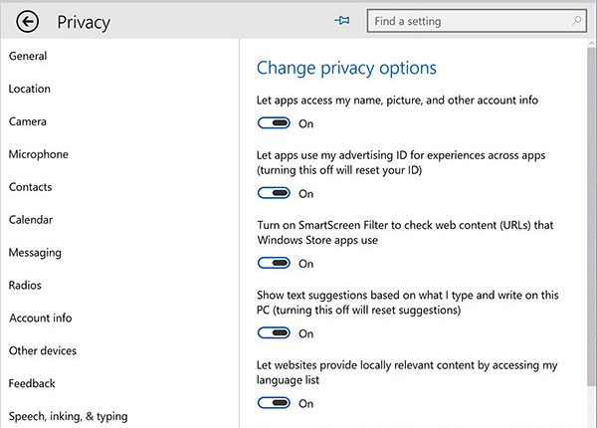Click the back arrow button

(x=28, y=21)
